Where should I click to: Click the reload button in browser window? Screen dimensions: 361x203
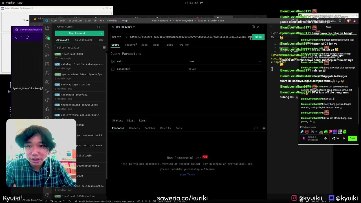27,37
